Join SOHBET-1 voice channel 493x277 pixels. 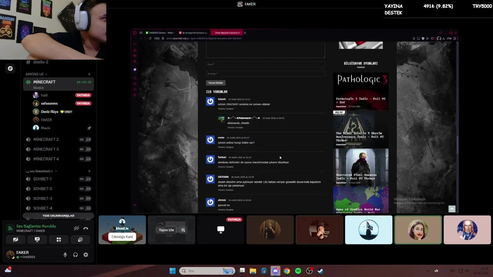pos(58,179)
